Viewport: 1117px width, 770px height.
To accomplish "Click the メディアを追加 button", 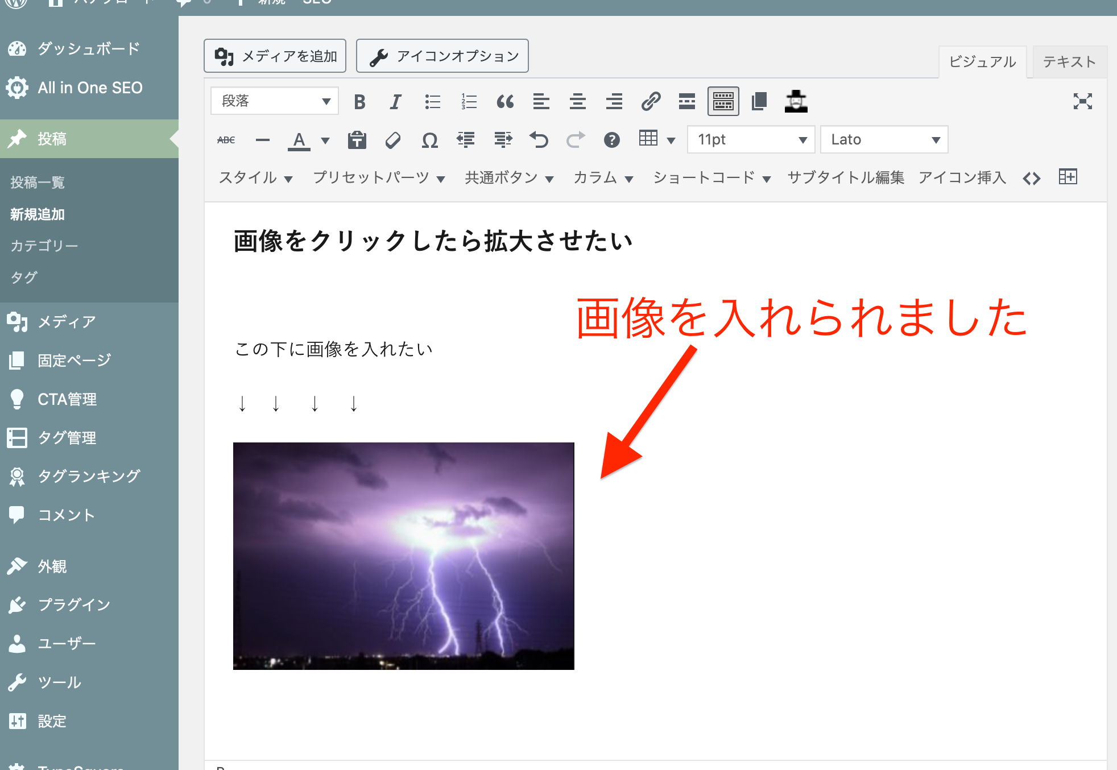I will pyautogui.click(x=275, y=56).
